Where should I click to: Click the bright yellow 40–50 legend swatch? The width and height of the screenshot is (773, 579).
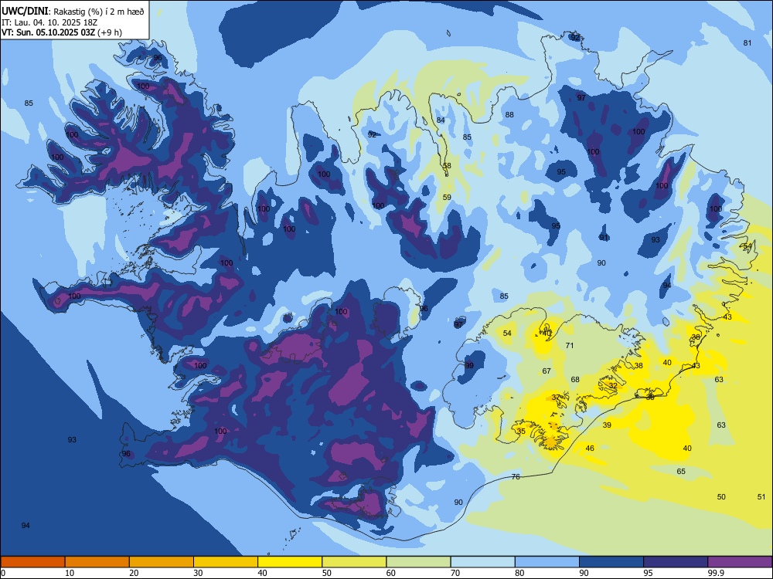pos(290,562)
